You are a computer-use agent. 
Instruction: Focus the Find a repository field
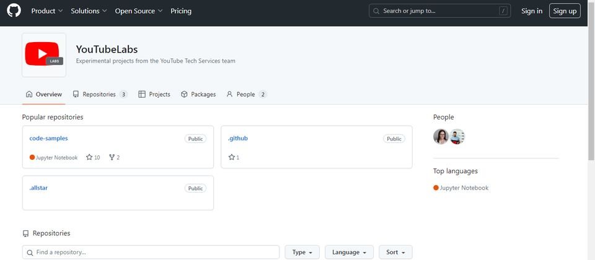151,252
